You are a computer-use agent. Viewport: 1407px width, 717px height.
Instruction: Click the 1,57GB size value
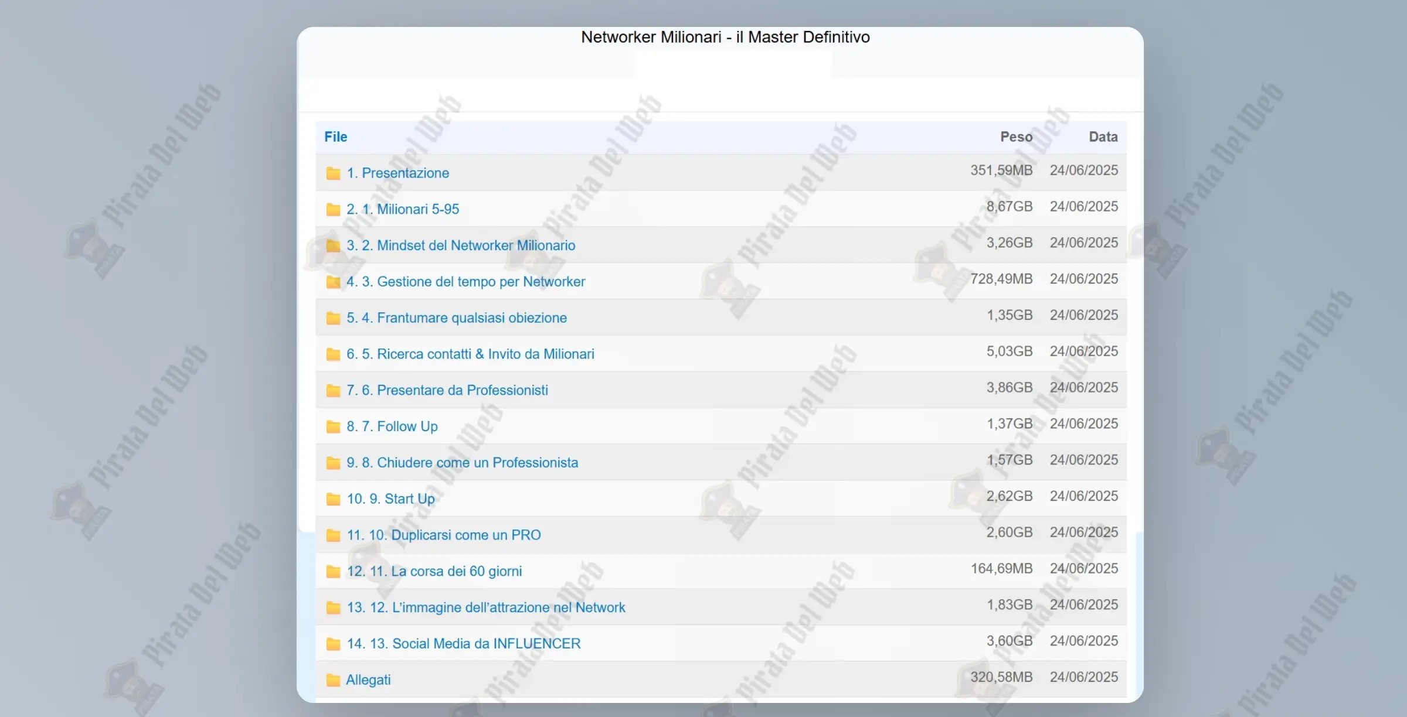click(x=1010, y=460)
